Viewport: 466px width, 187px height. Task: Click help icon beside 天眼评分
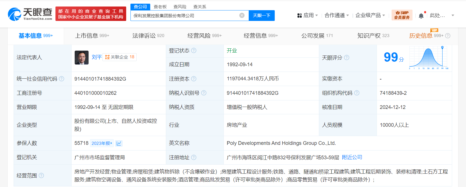click(x=347, y=58)
